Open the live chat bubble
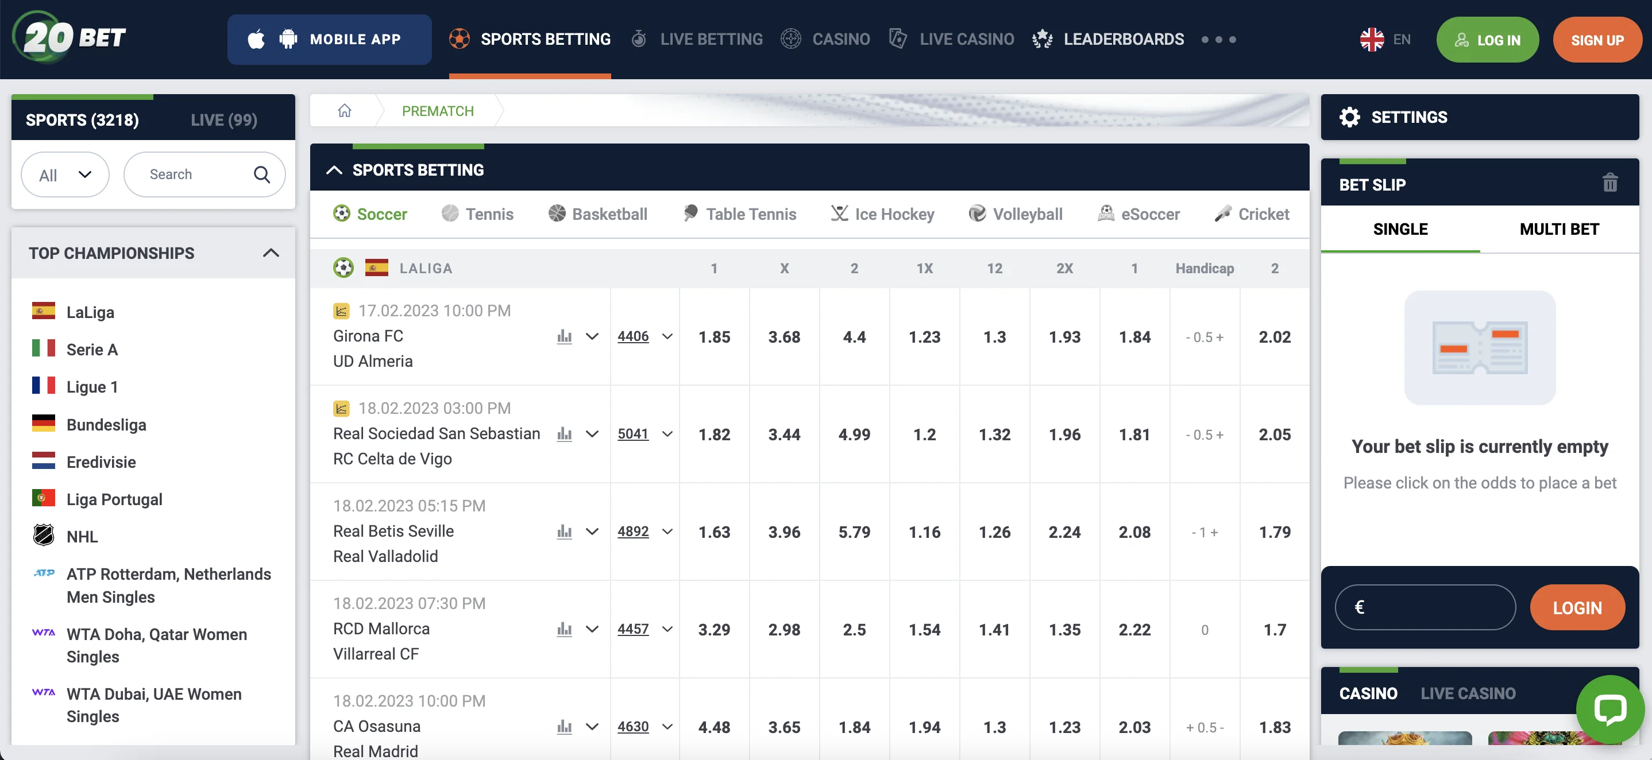 (x=1609, y=709)
